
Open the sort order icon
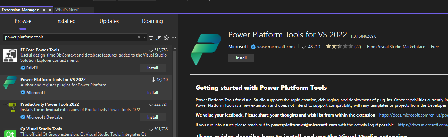pyautogui.click(x=159, y=37)
